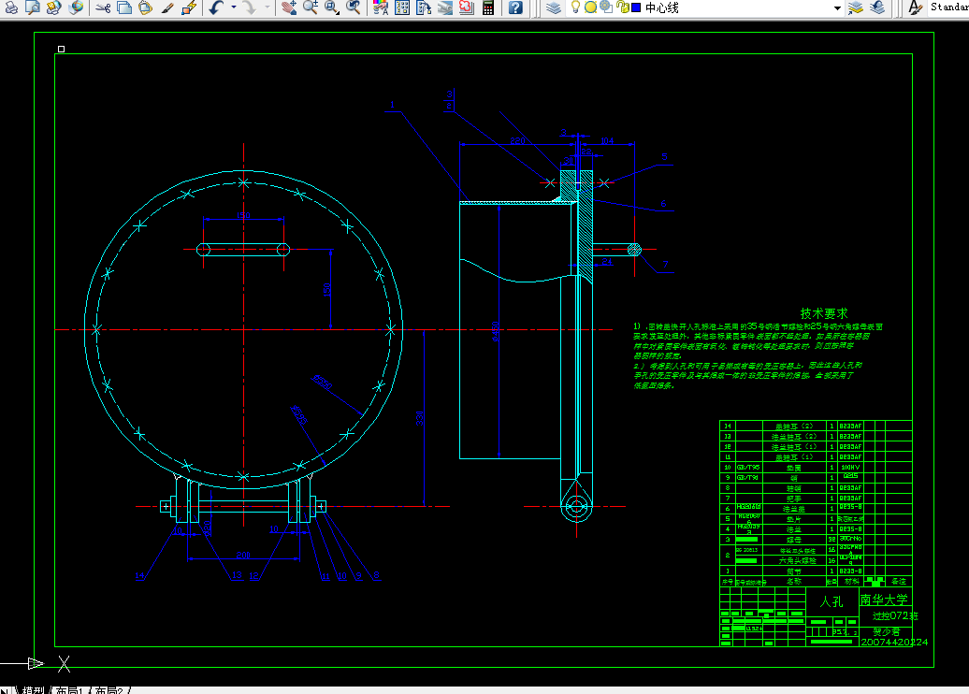The width and height of the screenshot is (969, 694).
Task: Switch to the 模型 tab
Action: point(34,689)
